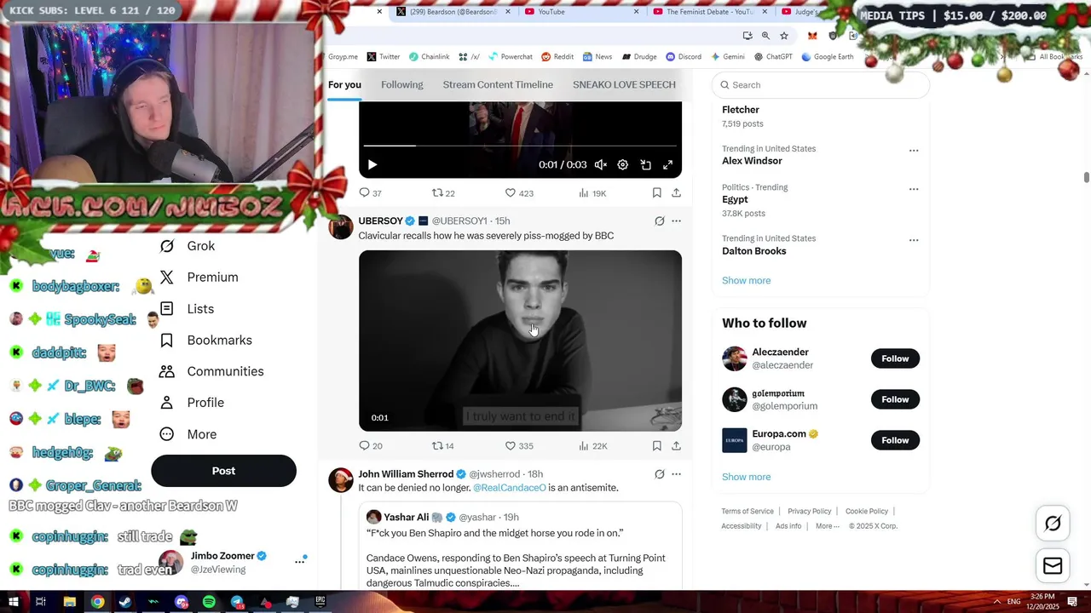1091x613 pixels.
Task: Unmute the video with the speaker icon
Action: pyautogui.click(x=601, y=165)
